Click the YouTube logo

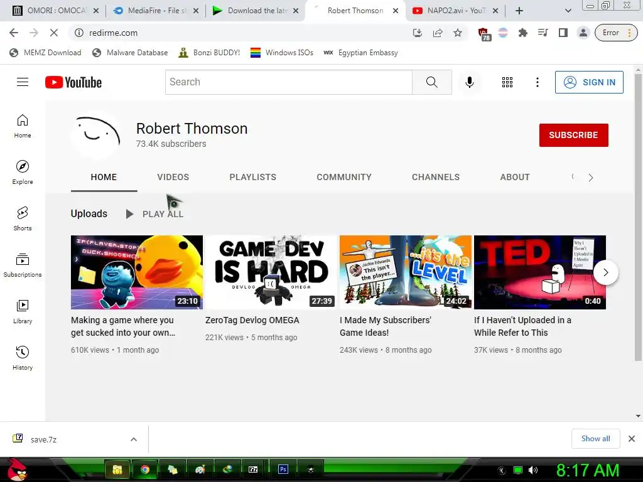[73, 82]
